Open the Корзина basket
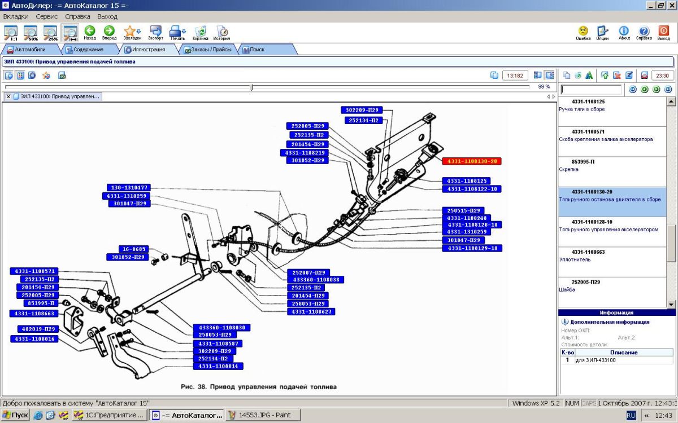The image size is (678, 423). pyautogui.click(x=200, y=33)
